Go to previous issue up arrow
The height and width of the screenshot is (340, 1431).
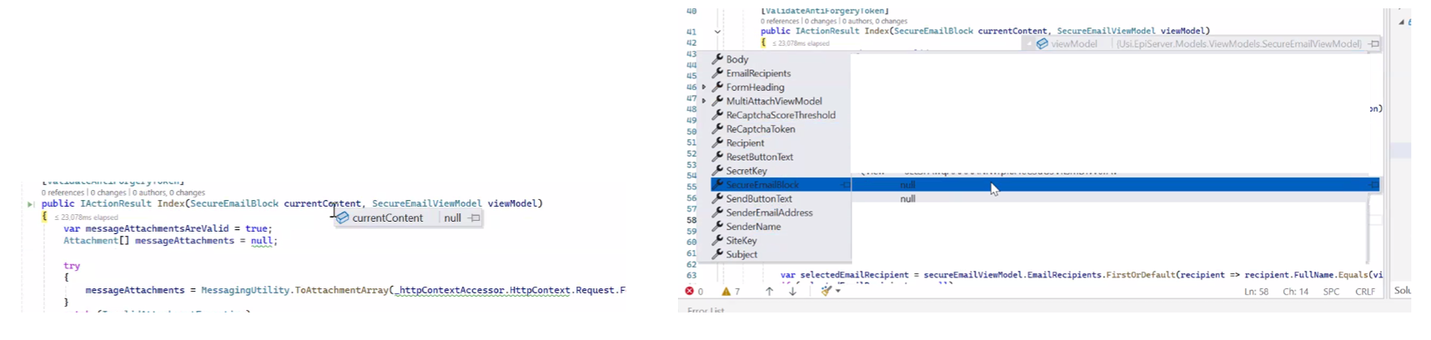[769, 292]
